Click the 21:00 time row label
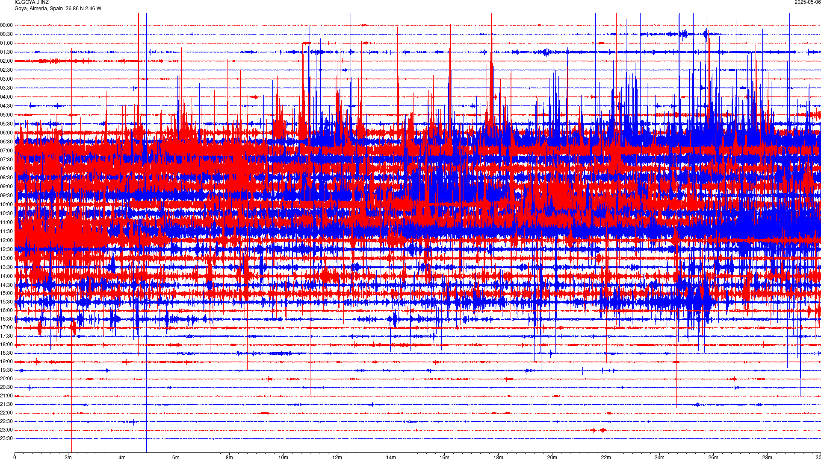 (6, 396)
